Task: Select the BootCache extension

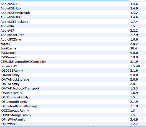Action: [x=73, y=48]
